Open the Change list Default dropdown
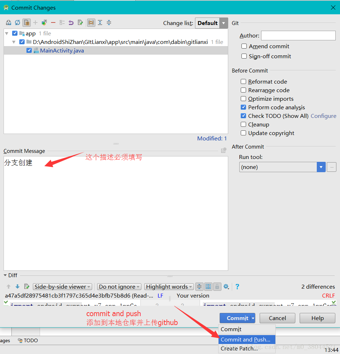Viewport: 340px width, 354px height. 211,23
